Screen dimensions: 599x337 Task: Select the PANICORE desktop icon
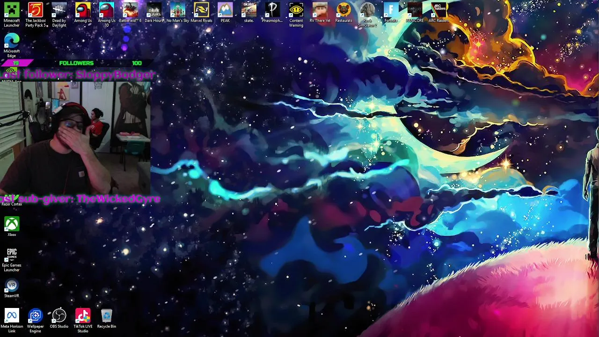click(x=415, y=13)
